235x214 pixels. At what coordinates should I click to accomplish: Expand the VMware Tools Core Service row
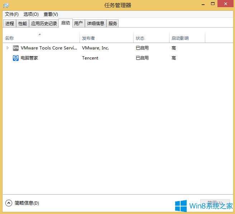(x=8, y=48)
